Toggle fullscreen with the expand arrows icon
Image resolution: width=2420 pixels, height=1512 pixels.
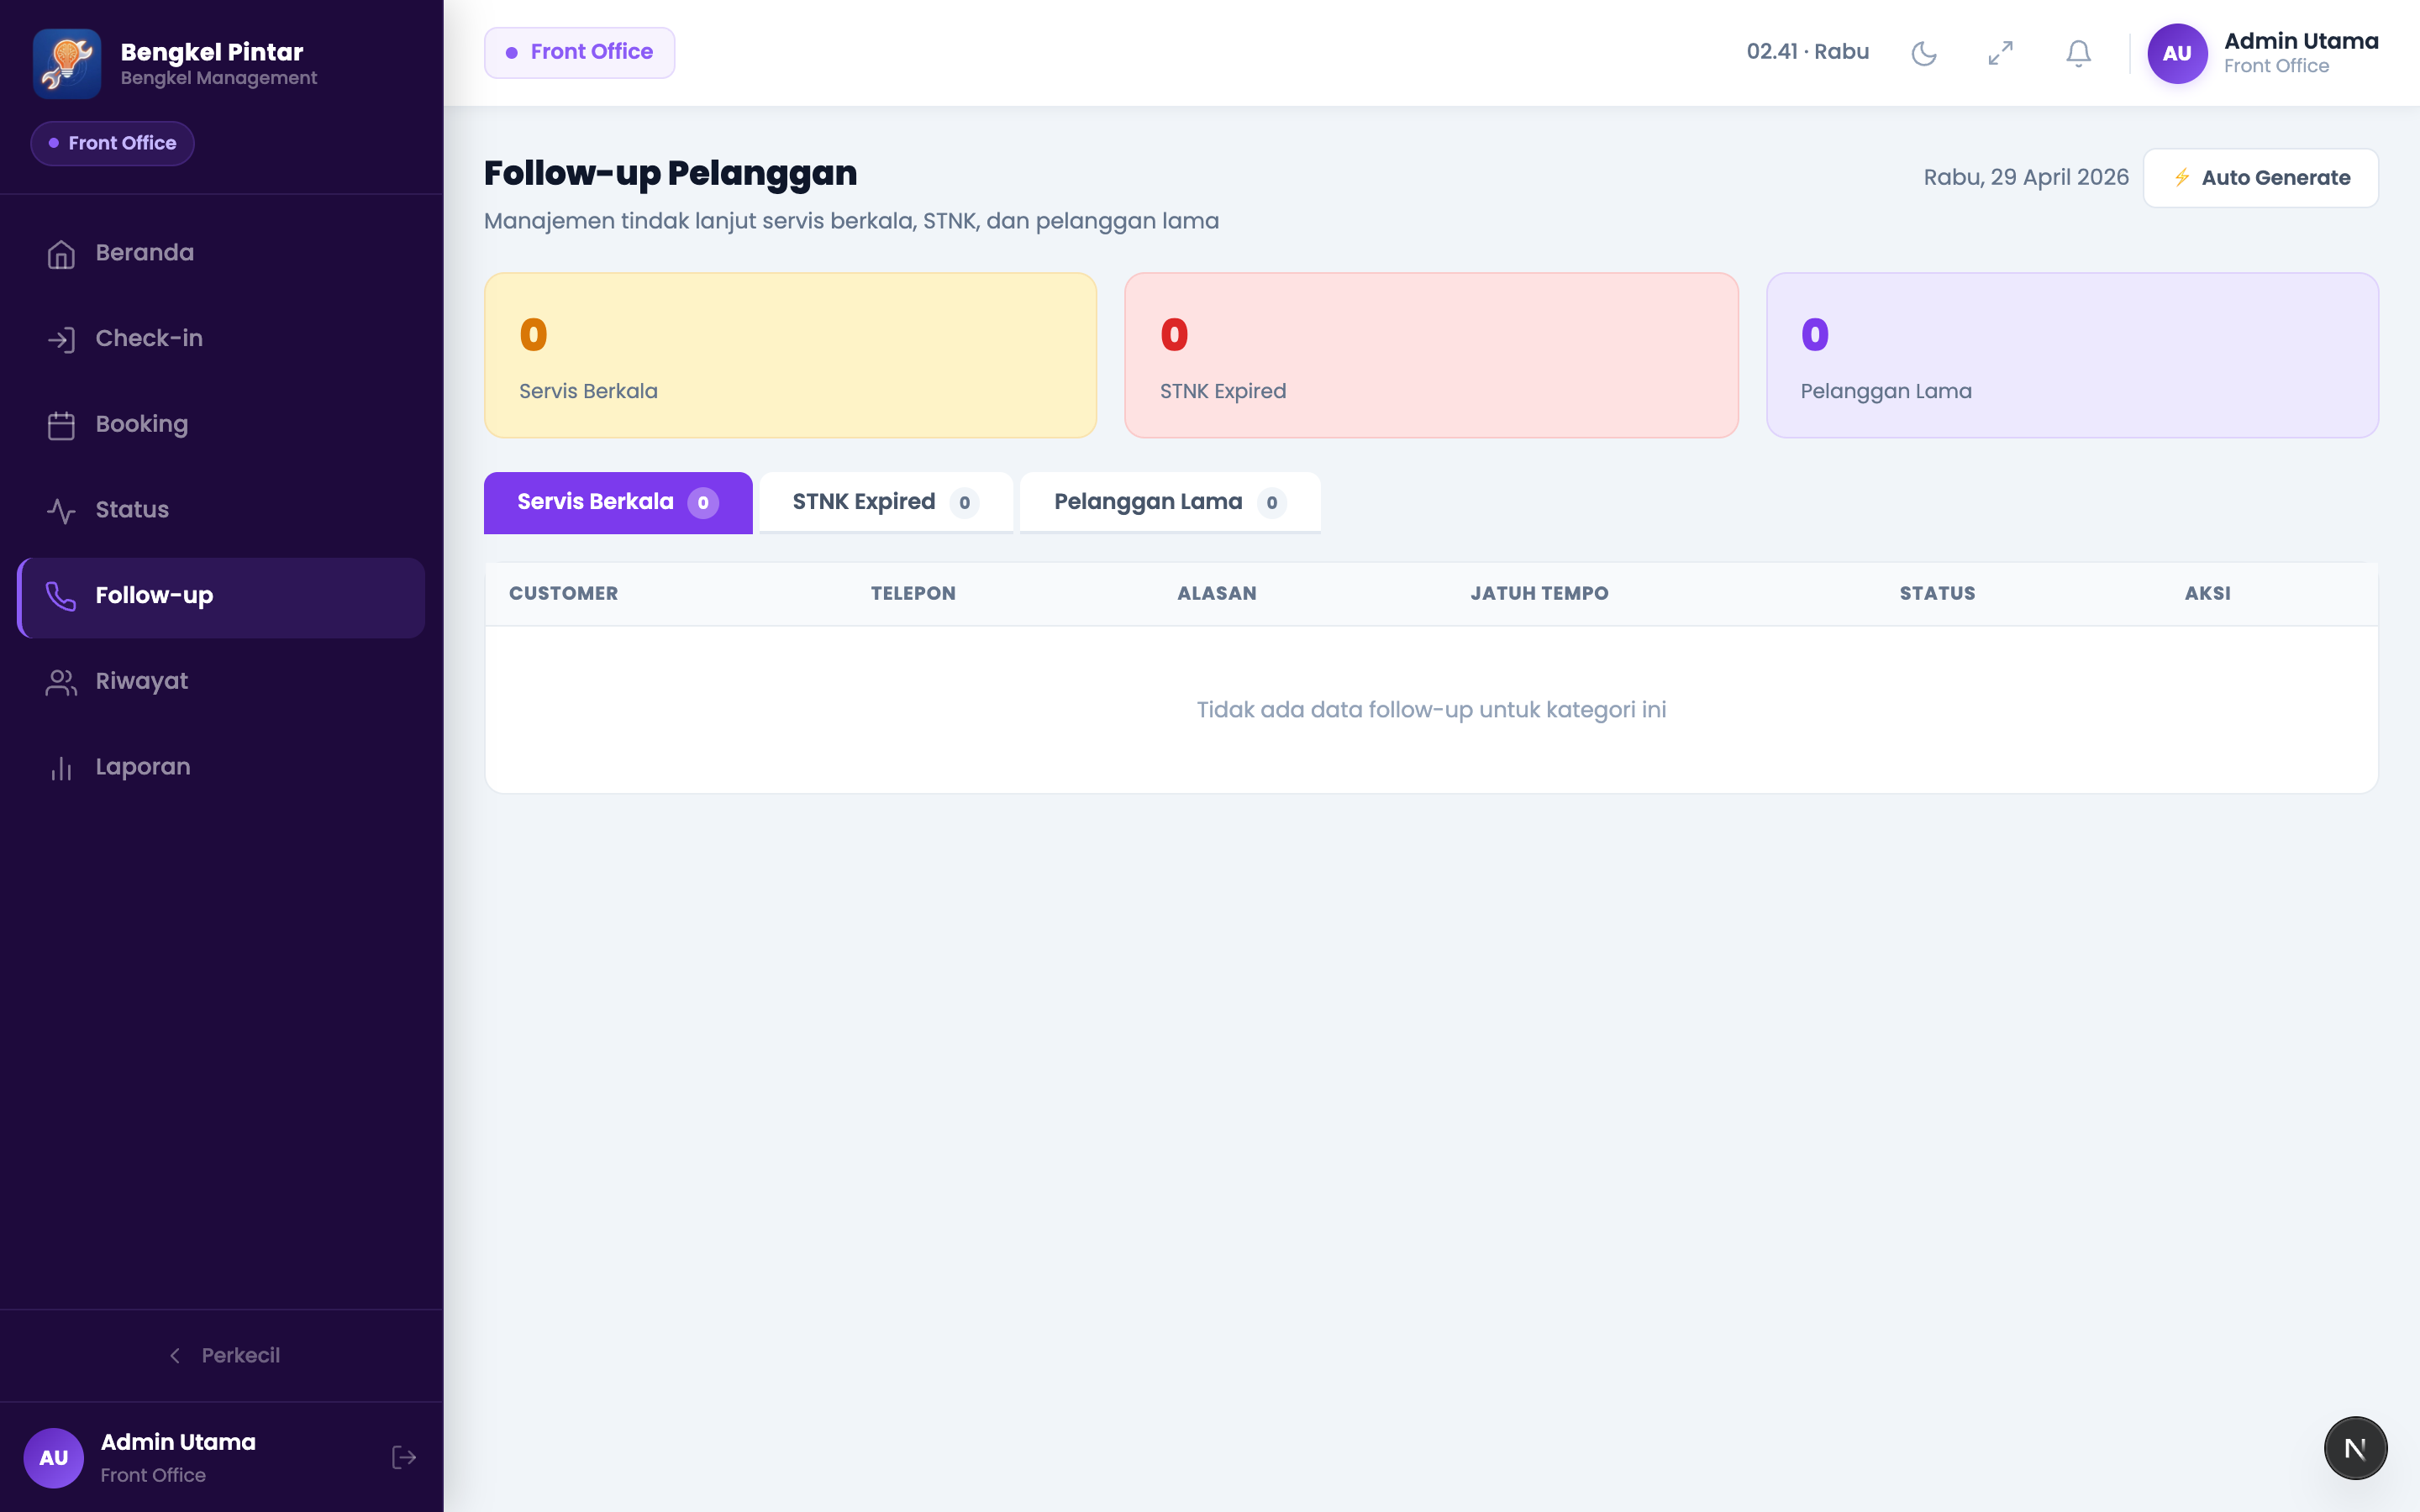2000,53
